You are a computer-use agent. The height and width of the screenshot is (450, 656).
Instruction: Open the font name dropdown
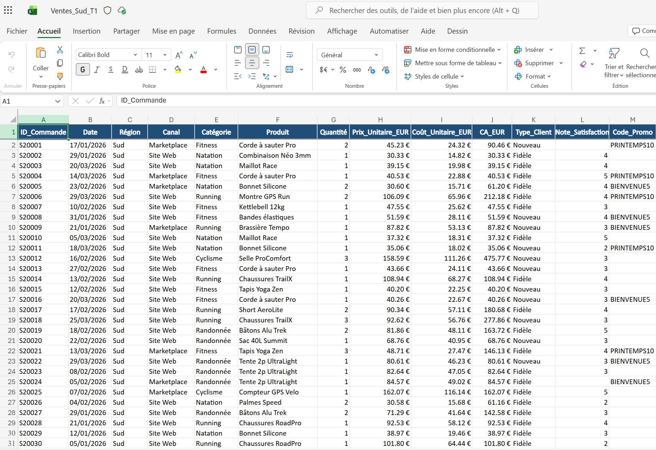[x=135, y=55]
